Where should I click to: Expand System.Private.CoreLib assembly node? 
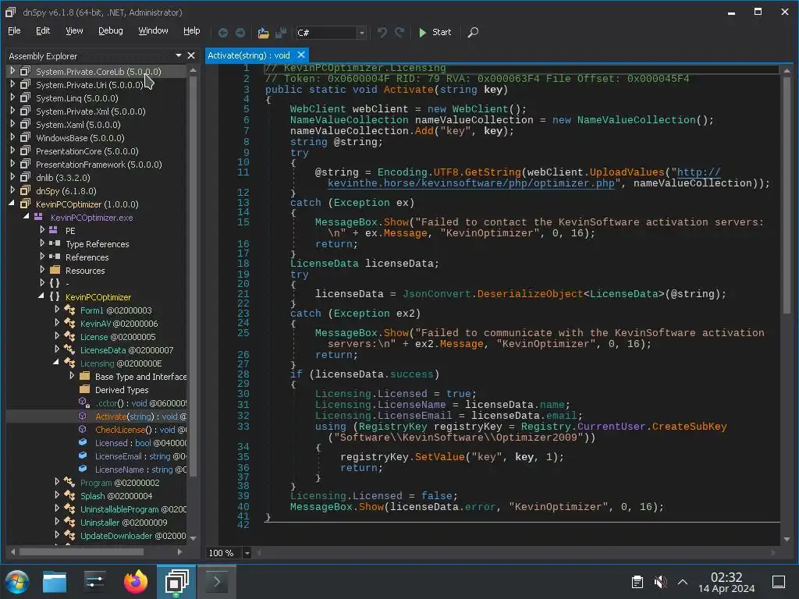12,71
